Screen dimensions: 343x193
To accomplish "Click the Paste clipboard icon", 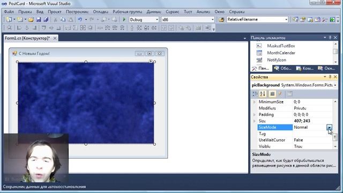I will [x=70, y=20].
